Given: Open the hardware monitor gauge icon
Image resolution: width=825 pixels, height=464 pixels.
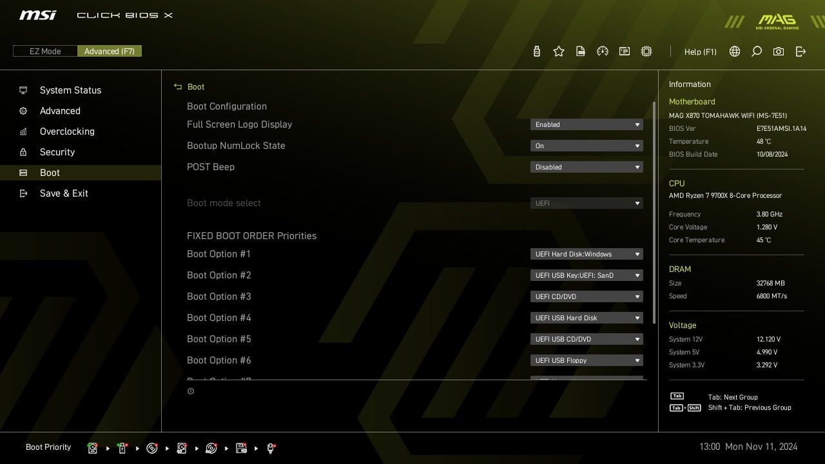Looking at the screenshot, I should 603,52.
